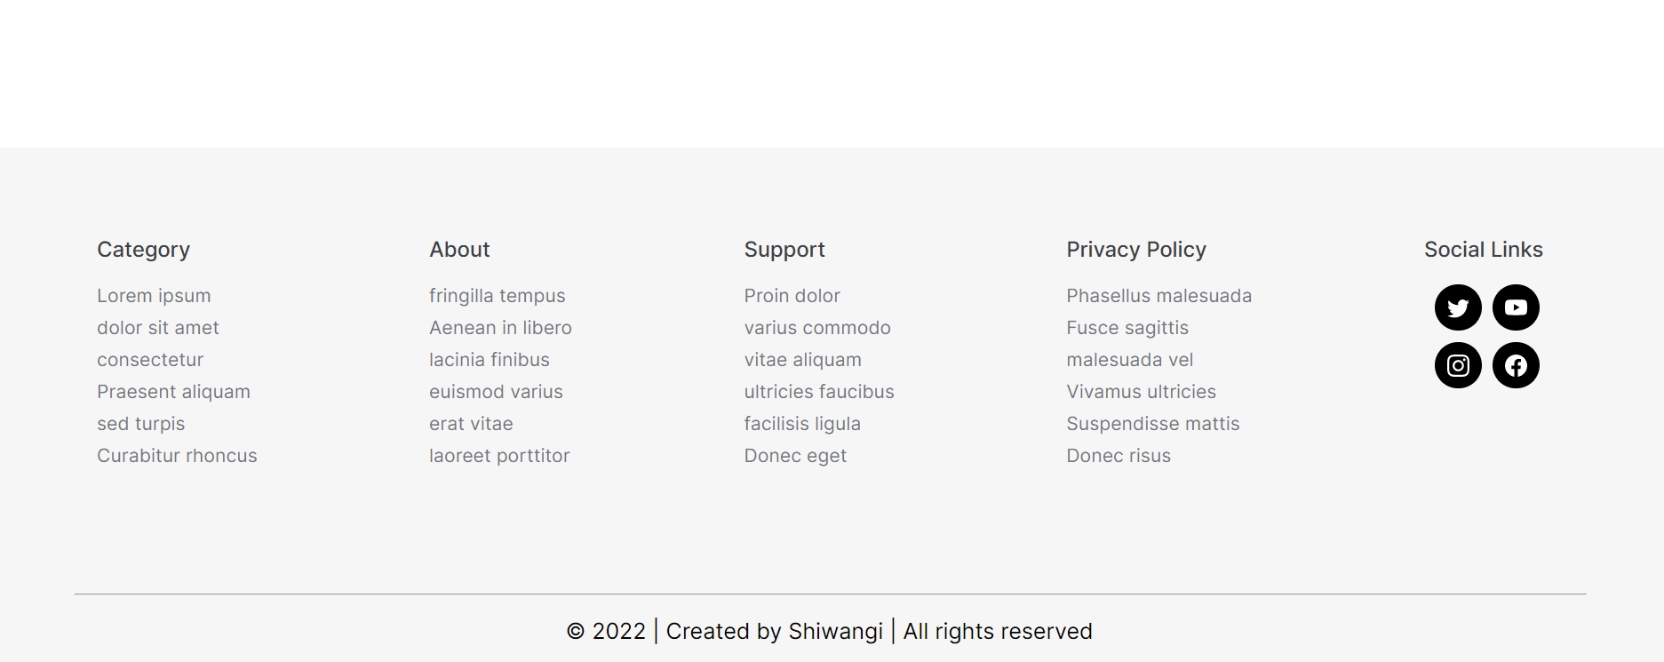Open the Facebook page icon
Viewport: 1664px width, 662px height.
[1516, 365]
